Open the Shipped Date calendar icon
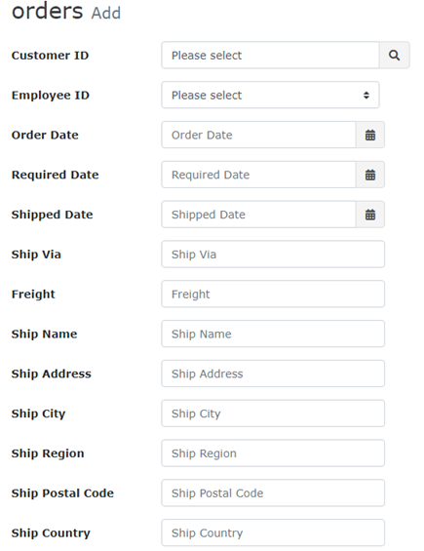This screenshot has height=551, width=424. [370, 215]
